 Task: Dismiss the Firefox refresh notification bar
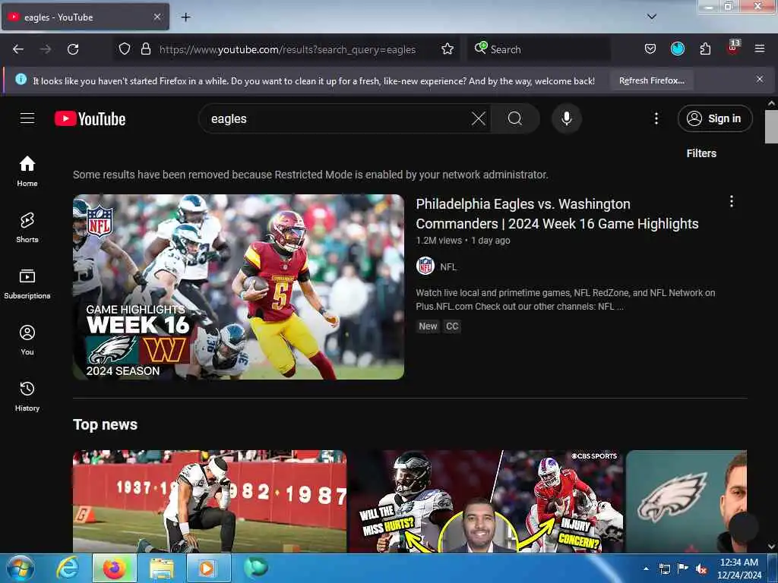pyautogui.click(x=760, y=79)
